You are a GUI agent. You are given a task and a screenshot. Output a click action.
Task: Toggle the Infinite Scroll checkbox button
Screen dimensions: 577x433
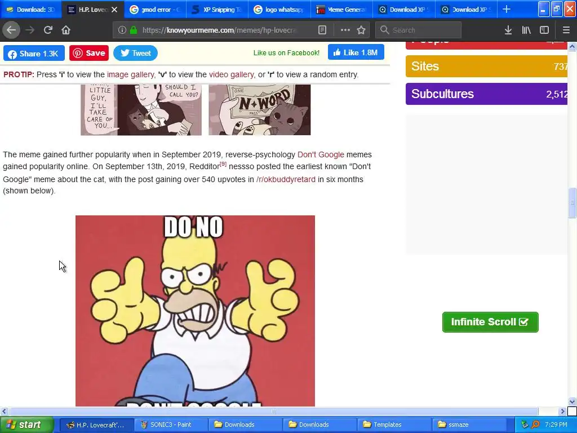pos(490,322)
